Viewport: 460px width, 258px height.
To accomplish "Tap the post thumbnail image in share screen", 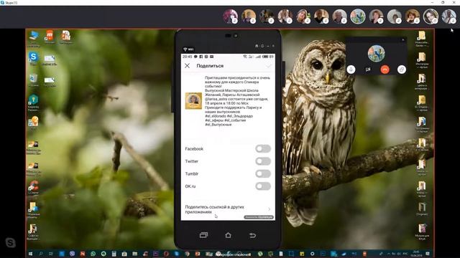I will [193, 101].
